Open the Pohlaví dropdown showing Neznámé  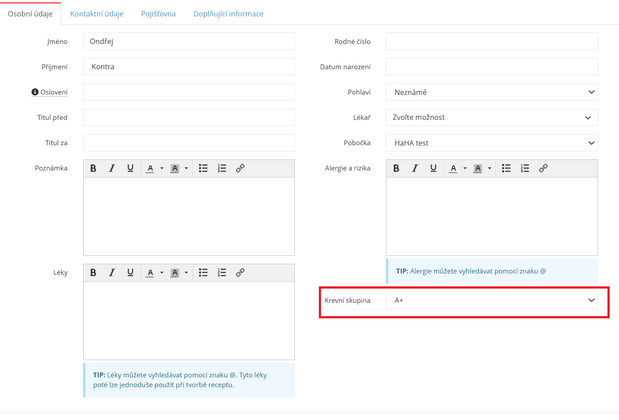click(491, 92)
